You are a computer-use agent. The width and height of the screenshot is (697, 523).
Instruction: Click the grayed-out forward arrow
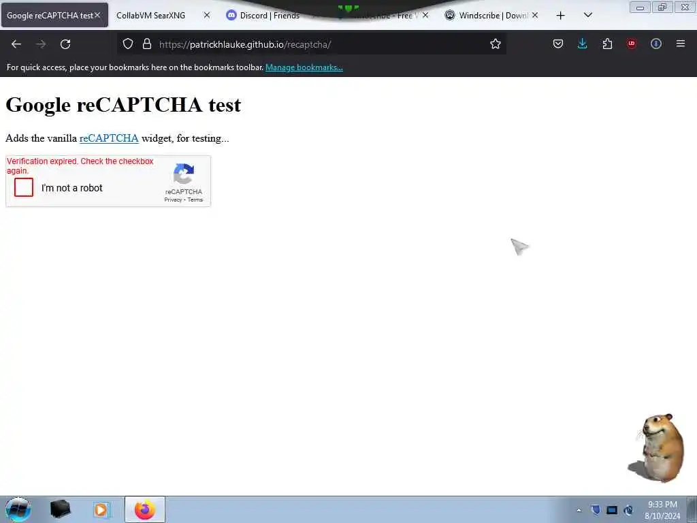click(x=41, y=44)
